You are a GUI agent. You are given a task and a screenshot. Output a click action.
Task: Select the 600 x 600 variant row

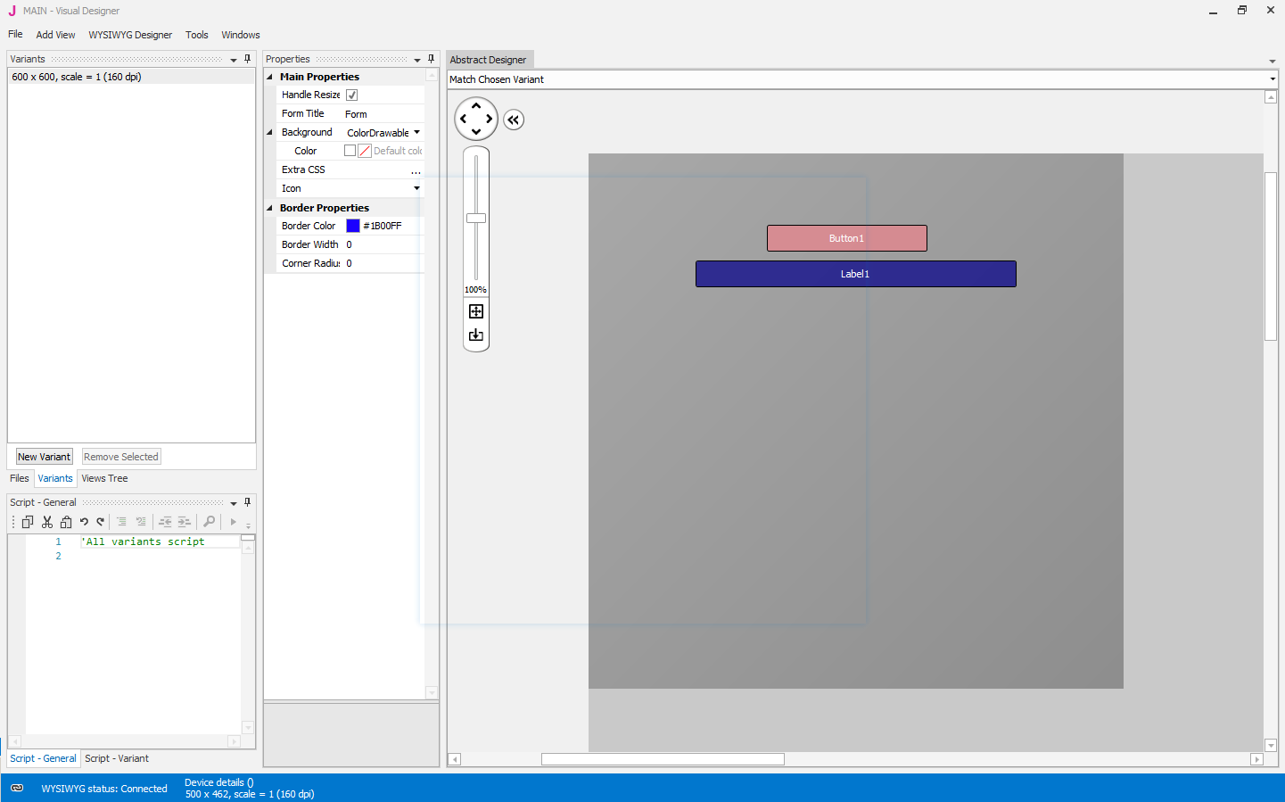point(131,77)
